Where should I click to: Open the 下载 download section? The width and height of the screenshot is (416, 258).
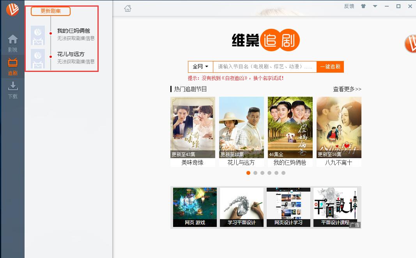[12, 90]
